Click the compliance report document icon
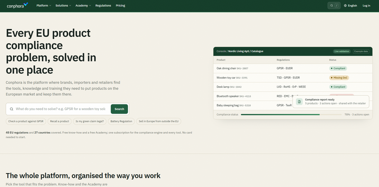Screen dimensions: 379x187 [x=299, y=101]
